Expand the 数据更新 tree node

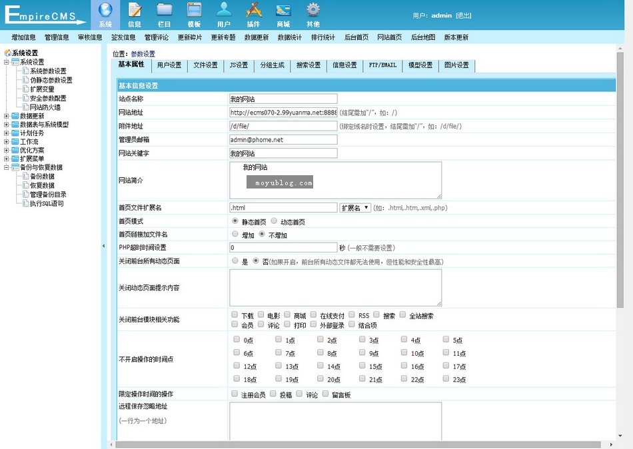(x=7, y=116)
